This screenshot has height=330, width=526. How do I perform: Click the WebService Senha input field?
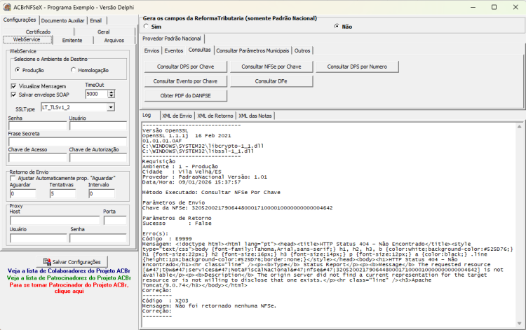[38, 125]
